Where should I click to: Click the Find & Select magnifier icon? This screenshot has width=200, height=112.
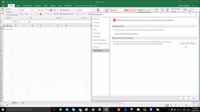point(191,10)
